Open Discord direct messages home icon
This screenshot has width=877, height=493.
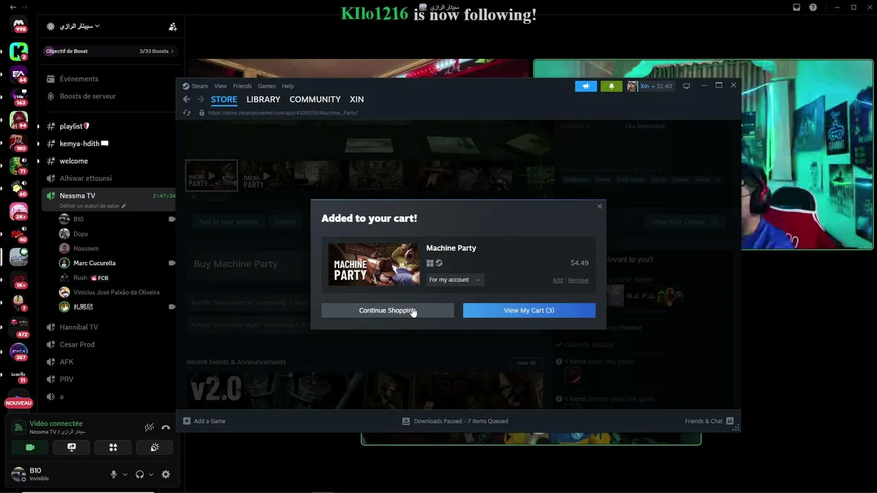coord(19,25)
